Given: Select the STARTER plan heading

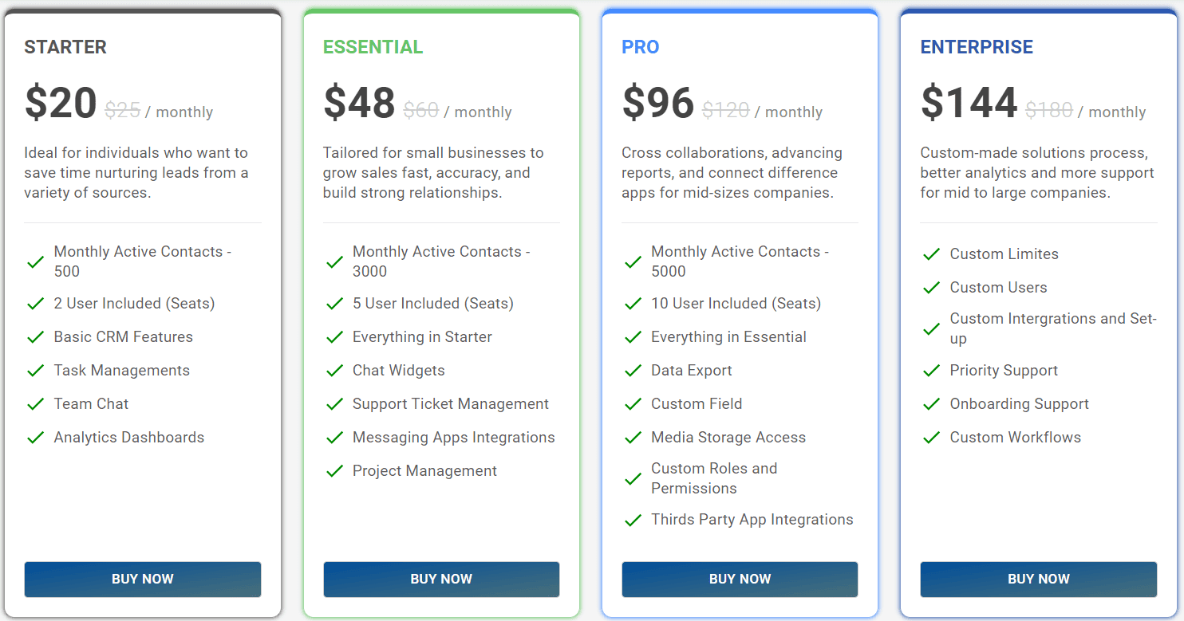Looking at the screenshot, I should click(x=65, y=47).
